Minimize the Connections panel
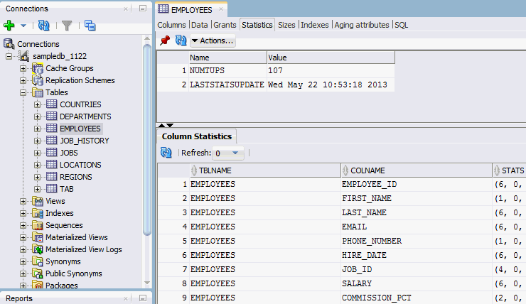The height and width of the screenshot is (304, 526). 143,9
